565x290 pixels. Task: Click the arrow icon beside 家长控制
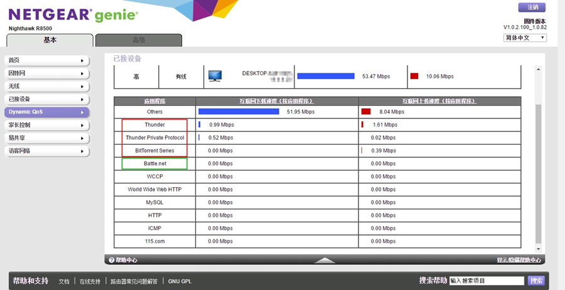(x=82, y=125)
